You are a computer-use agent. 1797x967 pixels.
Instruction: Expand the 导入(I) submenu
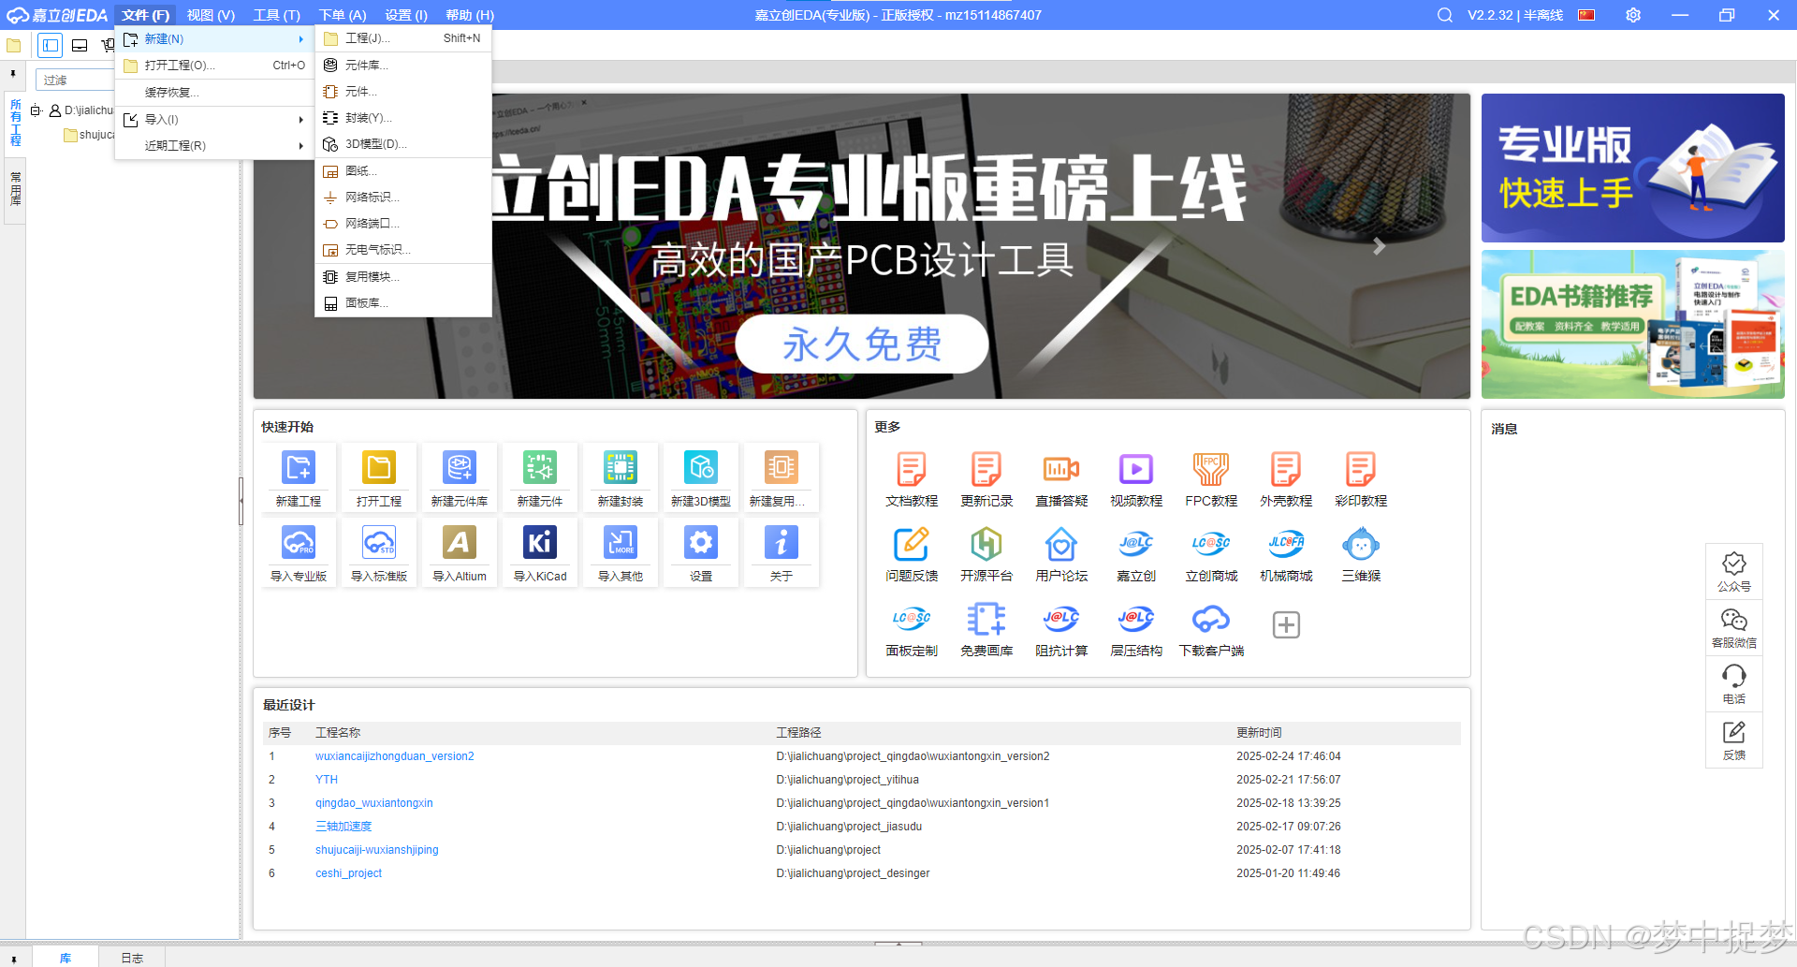pos(213,120)
